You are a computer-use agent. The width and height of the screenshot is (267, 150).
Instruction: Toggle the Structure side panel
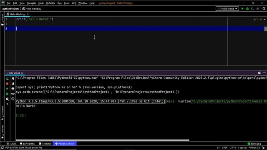[3, 113]
